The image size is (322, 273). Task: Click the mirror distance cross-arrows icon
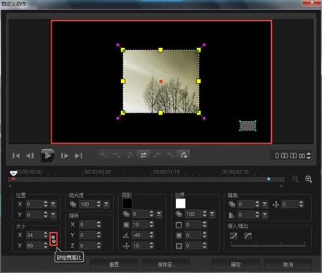275,204
